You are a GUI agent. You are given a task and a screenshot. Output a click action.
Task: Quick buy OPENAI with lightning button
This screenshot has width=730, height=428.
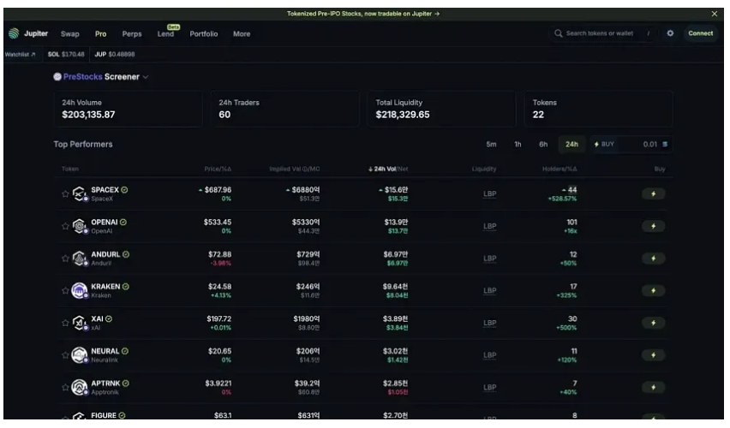653,226
